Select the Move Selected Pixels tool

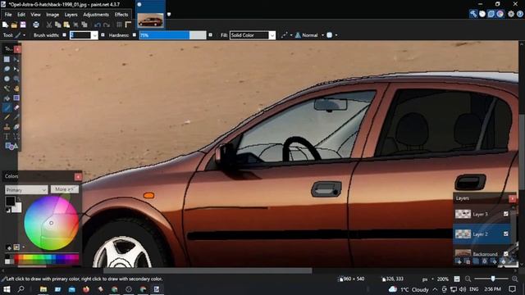[16, 60]
